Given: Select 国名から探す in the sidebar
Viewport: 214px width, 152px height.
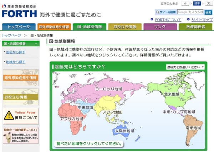Looking at the screenshot, I should pyautogui.click(x=15, y=52).
